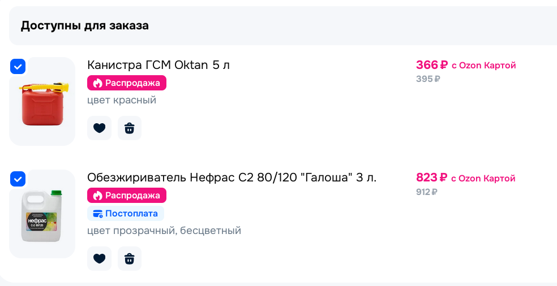
Task: Click the 823 ₽ price
Action: 431,177
